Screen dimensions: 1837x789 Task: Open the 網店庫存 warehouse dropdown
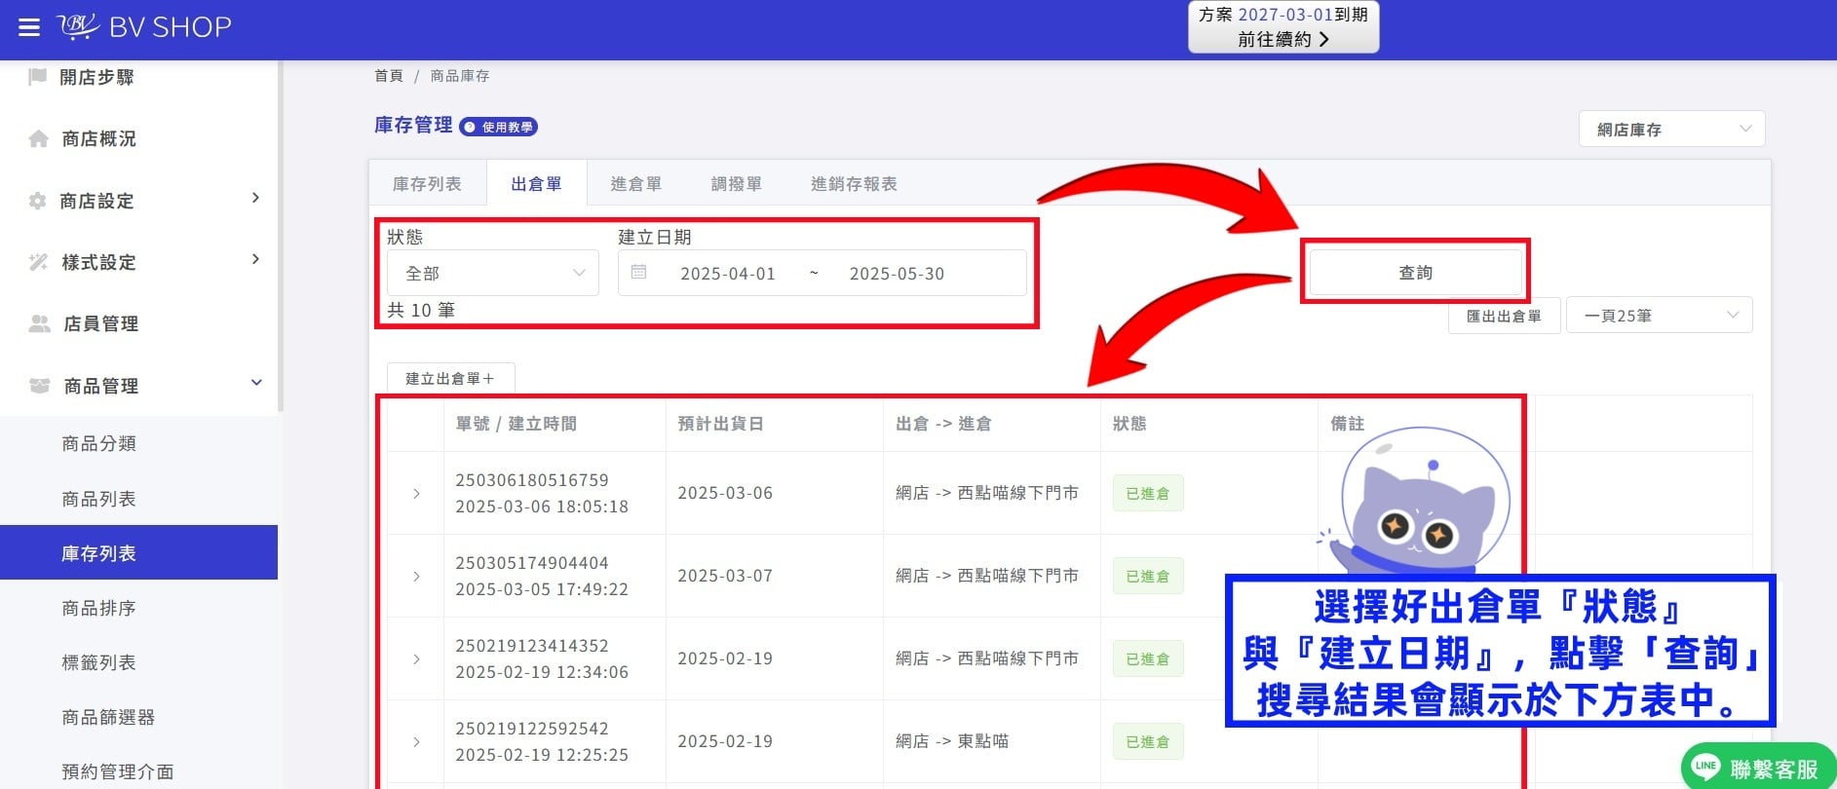click(1672, 130)
